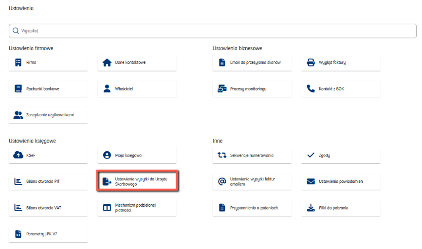
Task: Open Rachunki bankowe via its book icon
Action: coord(18,89)
